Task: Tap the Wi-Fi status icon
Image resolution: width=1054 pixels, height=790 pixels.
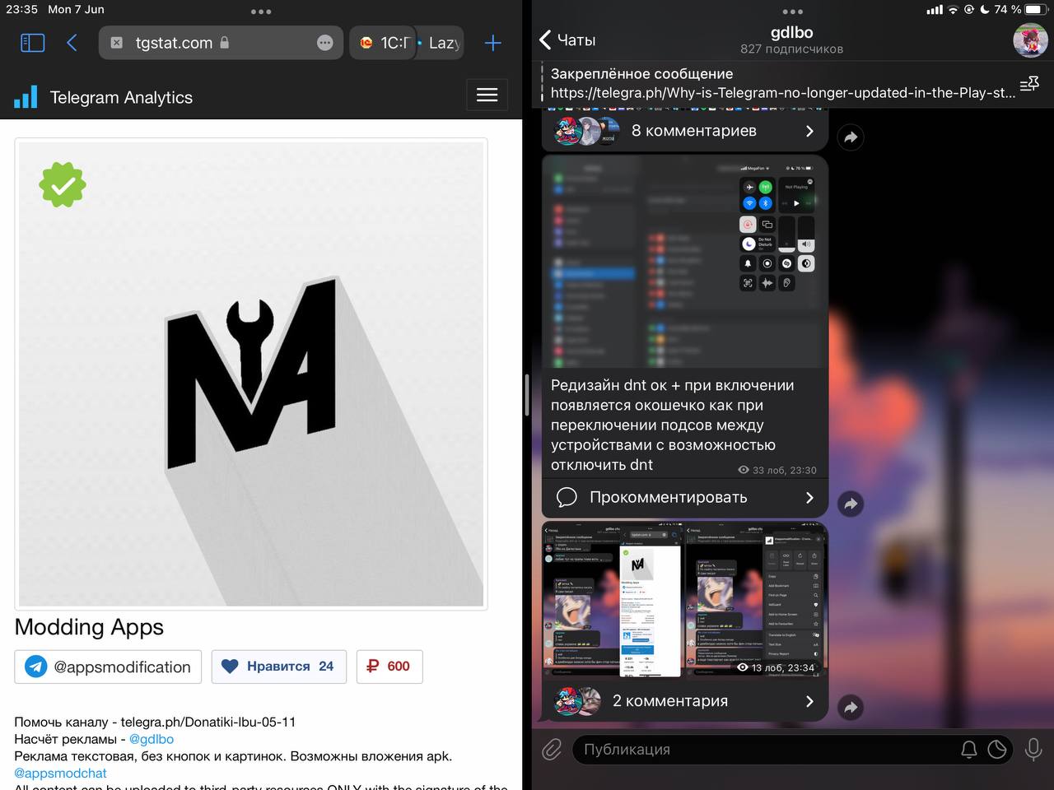Action: pyautogui.click(x=954, y=10)
